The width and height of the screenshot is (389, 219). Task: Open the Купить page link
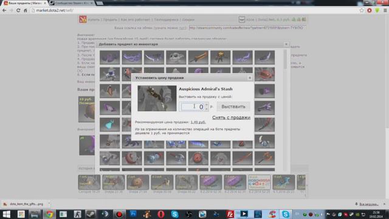94,19
